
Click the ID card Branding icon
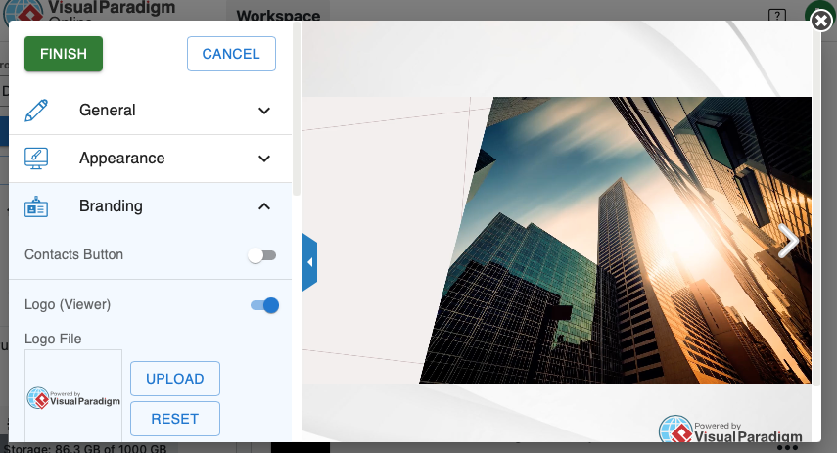coord(36,206)
